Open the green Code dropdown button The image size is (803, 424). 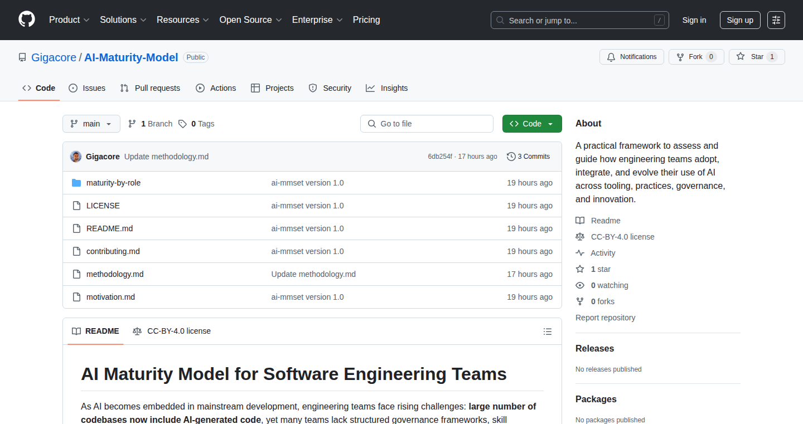click(x=532, y=124)
